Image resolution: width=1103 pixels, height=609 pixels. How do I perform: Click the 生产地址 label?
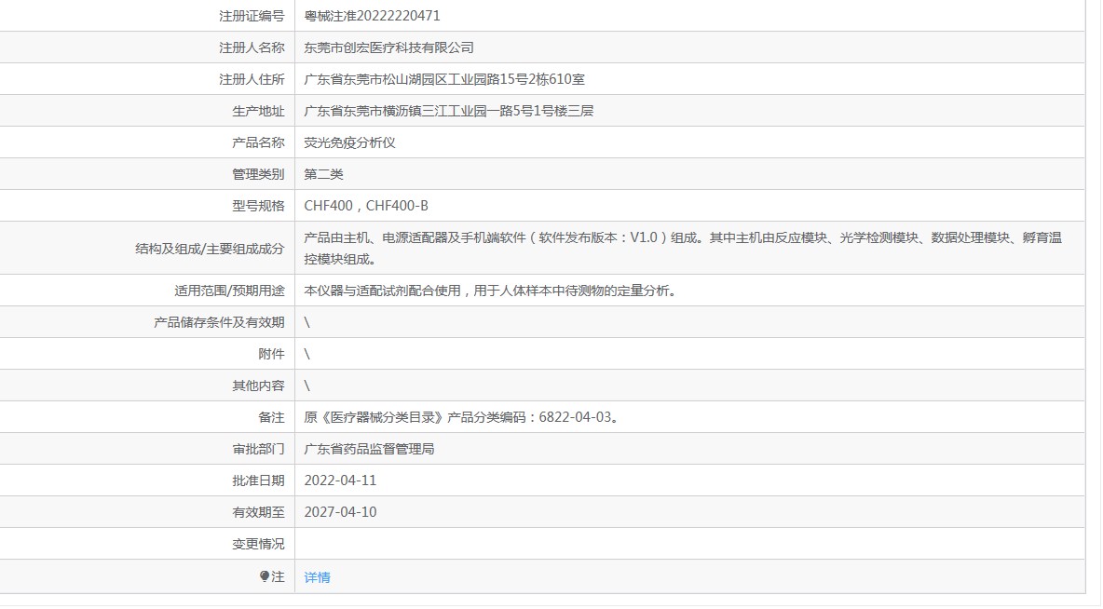(258, 111)
